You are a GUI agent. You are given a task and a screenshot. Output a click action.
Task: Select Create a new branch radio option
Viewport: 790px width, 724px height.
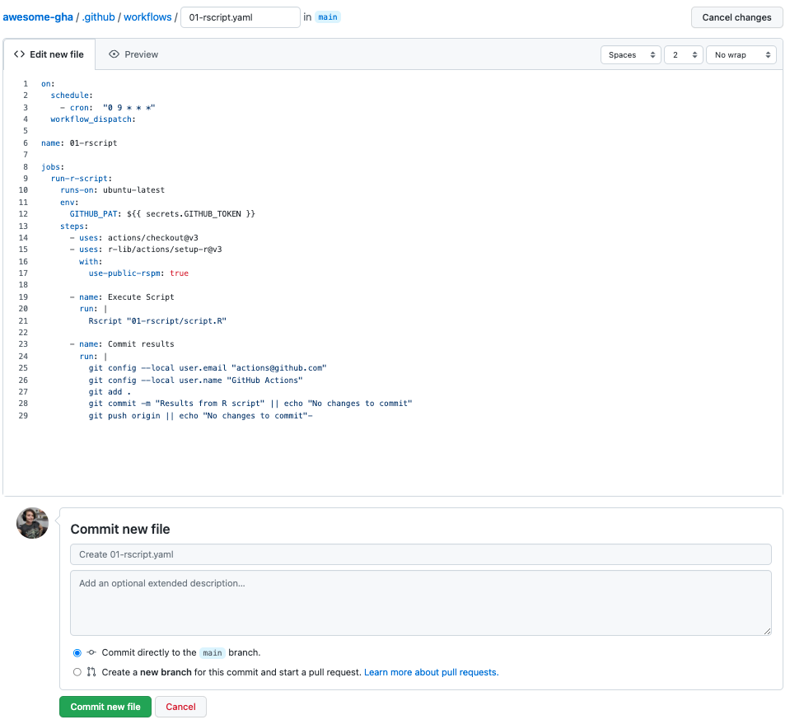[77, 672]
